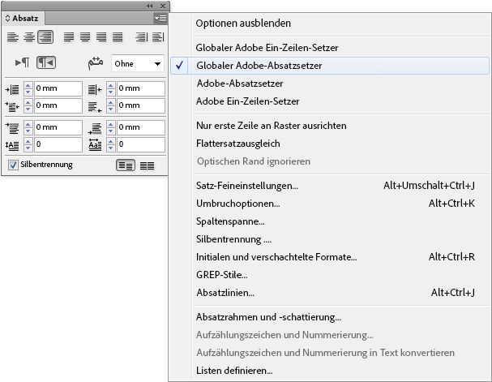The width and height of the screenshot is (492, 382).
Task: Select Adobe-Absatzsetzer menu entry
Action: pyautogui.click(x=240, y=84)
